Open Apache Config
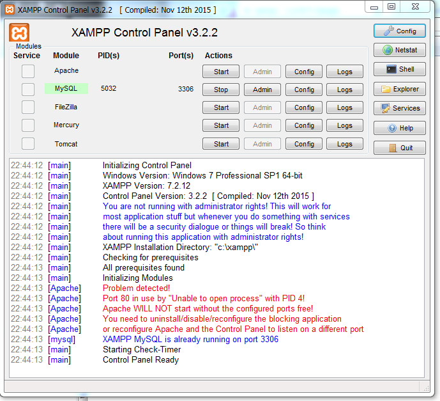440x401 pixels. coord(304,72)
